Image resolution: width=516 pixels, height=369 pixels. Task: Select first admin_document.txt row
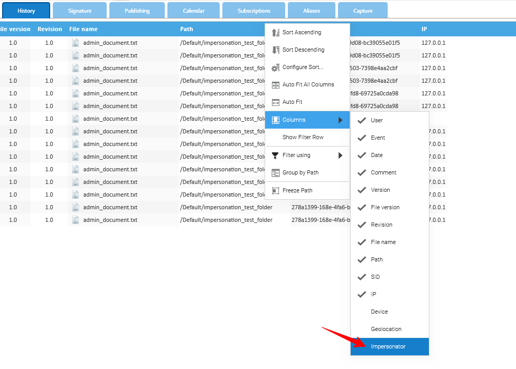click(110, 43)
